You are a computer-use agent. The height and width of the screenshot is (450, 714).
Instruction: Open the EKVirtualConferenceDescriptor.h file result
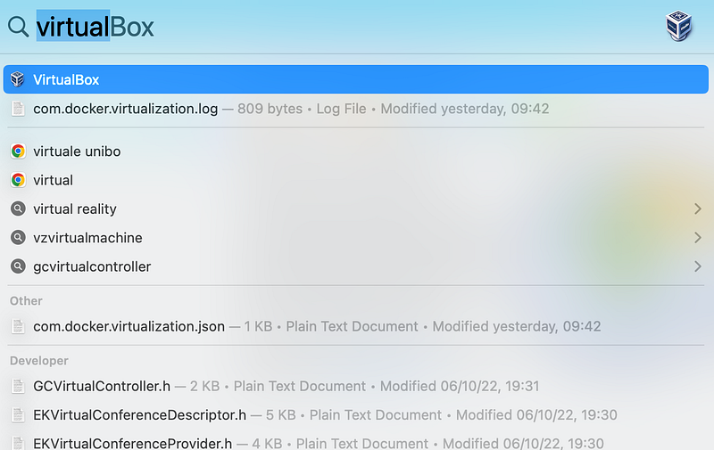click(355, 414)
